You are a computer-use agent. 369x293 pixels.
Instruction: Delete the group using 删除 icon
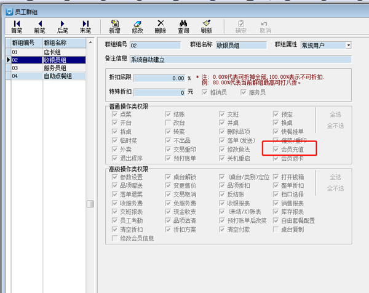tap(161, 26)
